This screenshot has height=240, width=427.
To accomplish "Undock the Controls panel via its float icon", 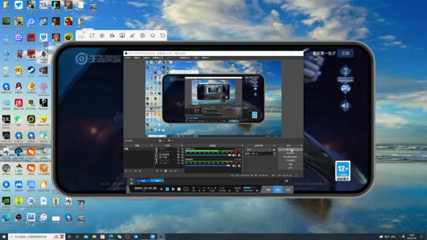I will pos(301,146).
